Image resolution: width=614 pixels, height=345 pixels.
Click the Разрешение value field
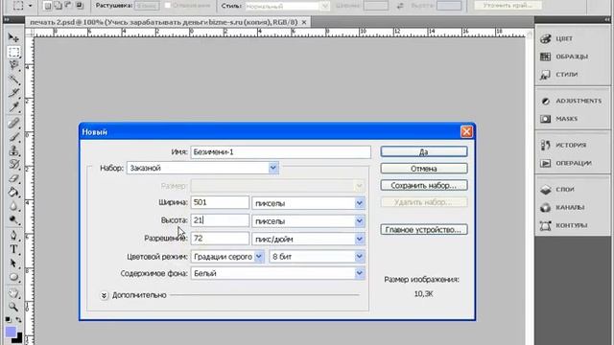click(x=220, y=239)
